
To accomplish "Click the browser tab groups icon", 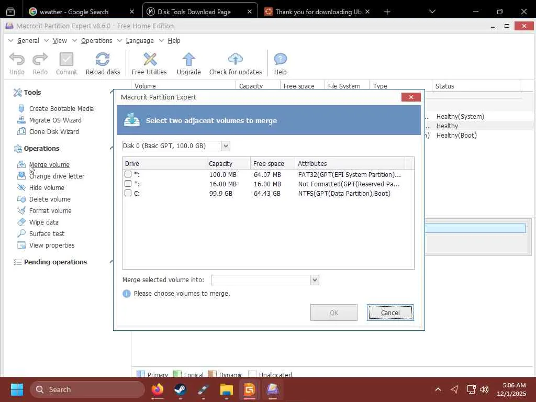I will pyautogui.click(x=10, y=12).
